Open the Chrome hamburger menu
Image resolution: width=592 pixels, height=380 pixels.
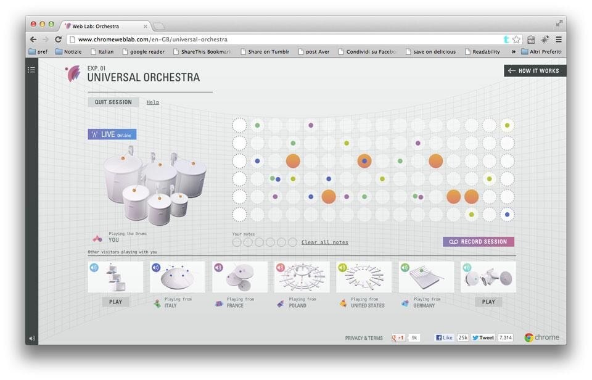point(558,39)
